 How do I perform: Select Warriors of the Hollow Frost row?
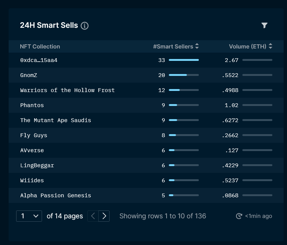pyautogui.click(x=146, y=90)
